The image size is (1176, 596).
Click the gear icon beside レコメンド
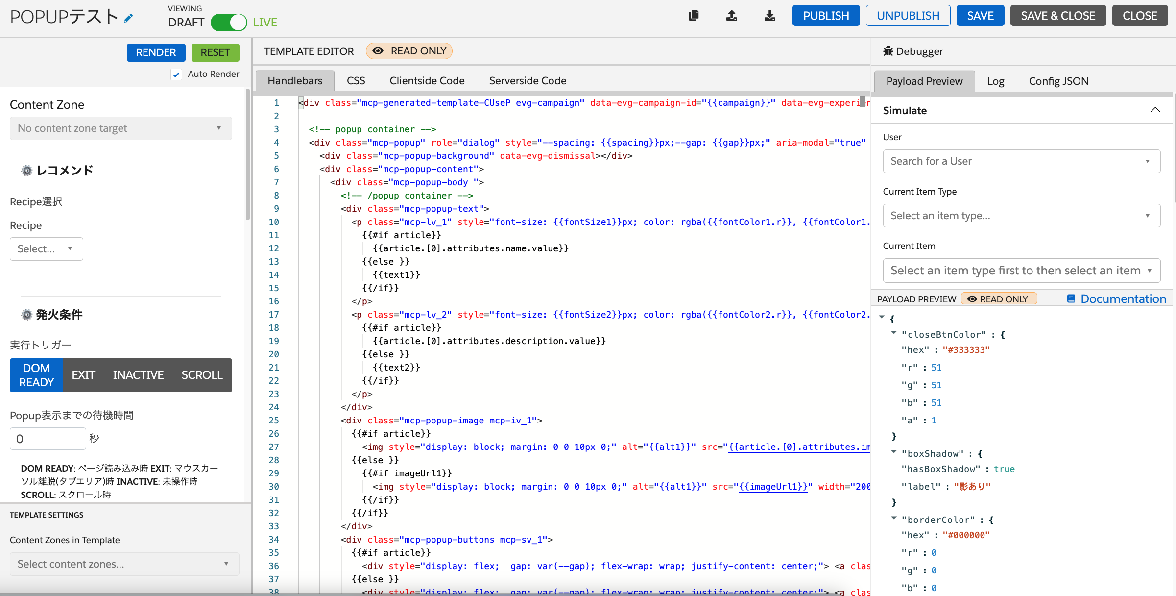click(x=26, y=171)
